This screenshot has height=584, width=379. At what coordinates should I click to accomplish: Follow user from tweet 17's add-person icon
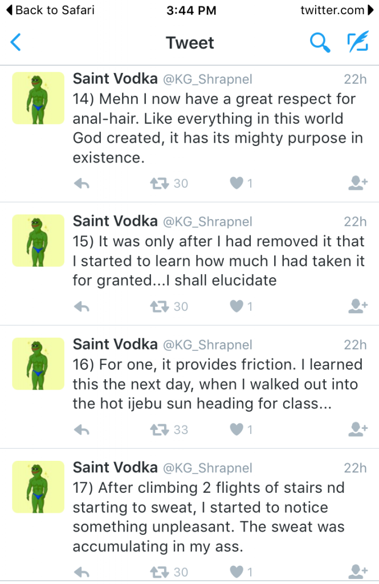click(x=357, y=571)
